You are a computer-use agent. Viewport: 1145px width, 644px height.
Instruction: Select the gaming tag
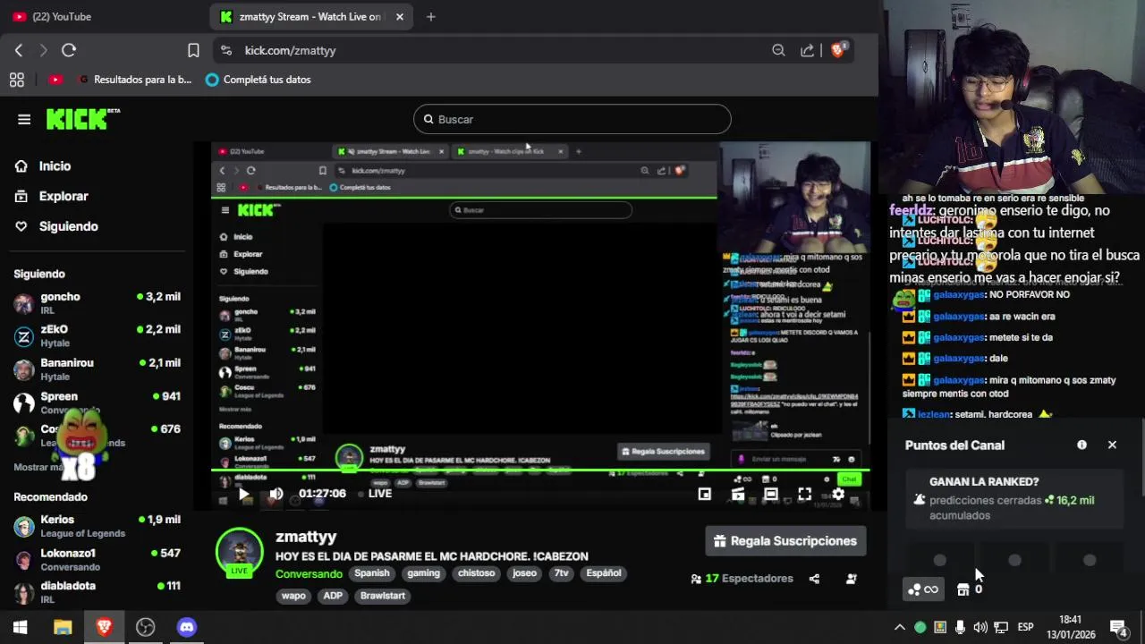coord(423,573)
